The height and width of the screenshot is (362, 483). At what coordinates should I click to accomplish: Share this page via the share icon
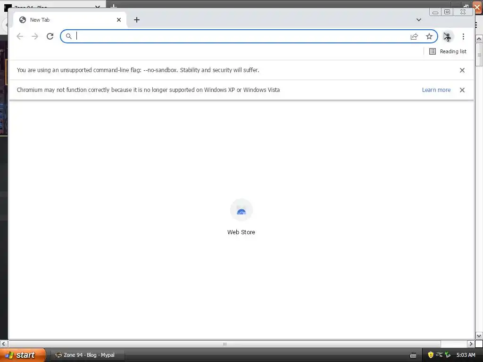(x=414, y=36)
